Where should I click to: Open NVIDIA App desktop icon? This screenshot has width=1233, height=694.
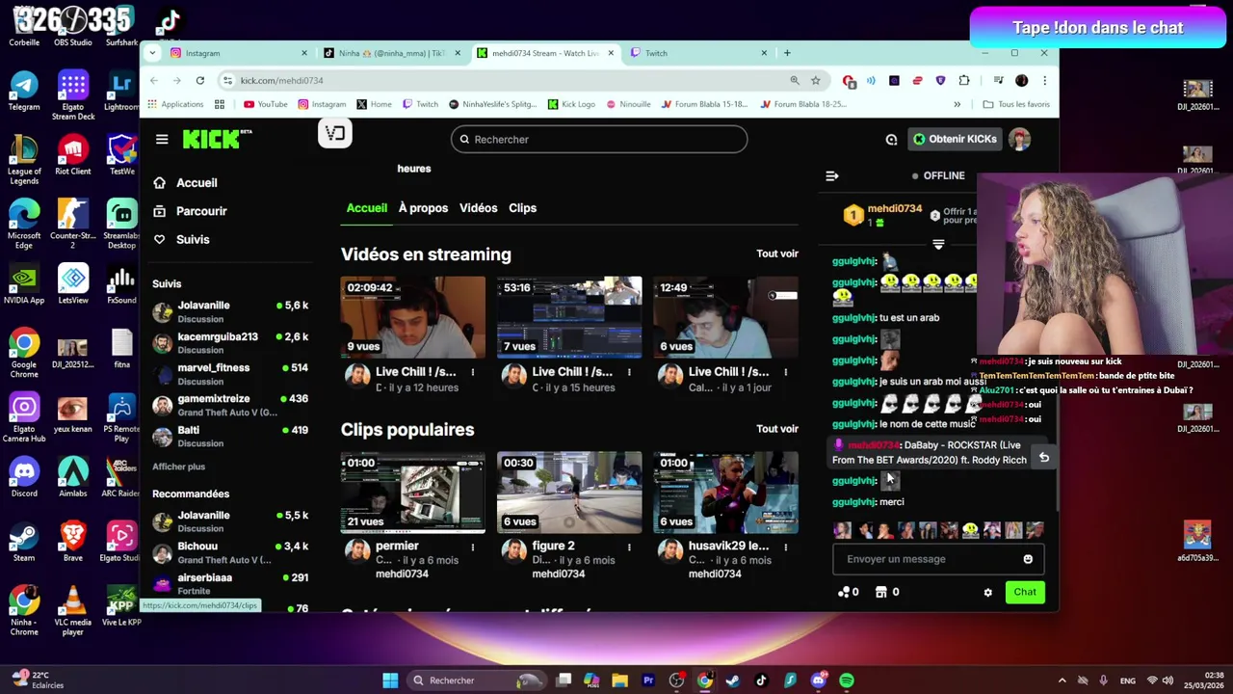pos(24,284)
